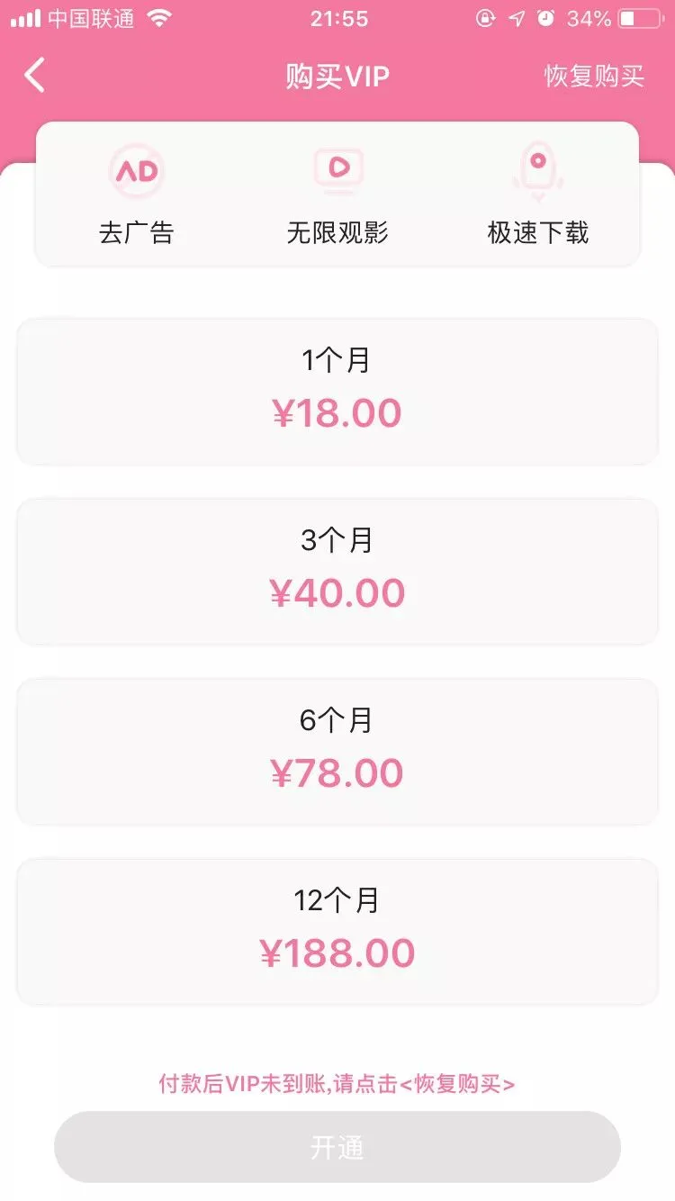This screenshot has height=1201, width=675.
Task: Choose the 12个月 ¥188.00 plan
Action: [x=337, y=932]
